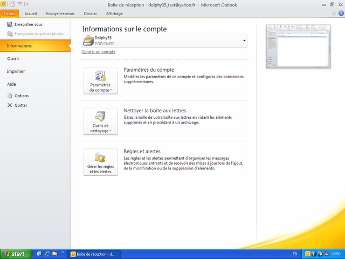Click the Nettoyer la boîte aux lettres heading
The height and width of the screenshot is (259, 345).
[155, 111]
